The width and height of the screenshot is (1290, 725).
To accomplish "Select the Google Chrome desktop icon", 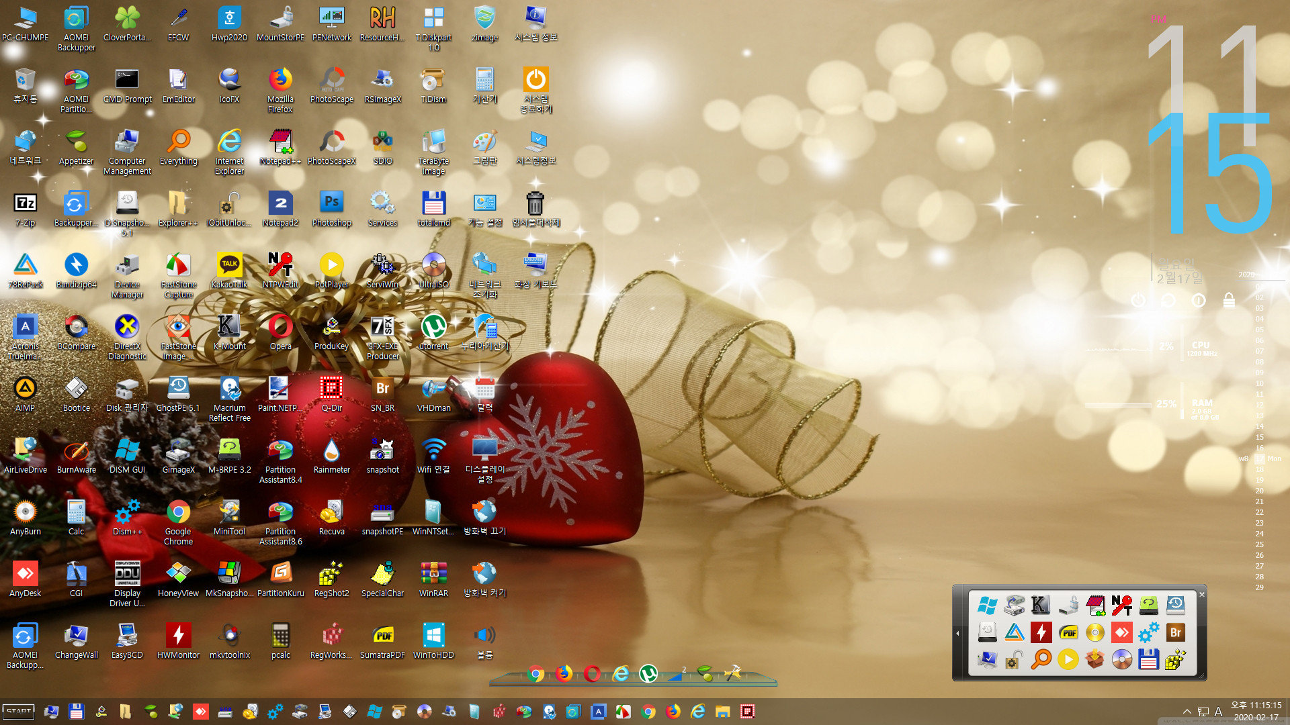I will point(178,522).
